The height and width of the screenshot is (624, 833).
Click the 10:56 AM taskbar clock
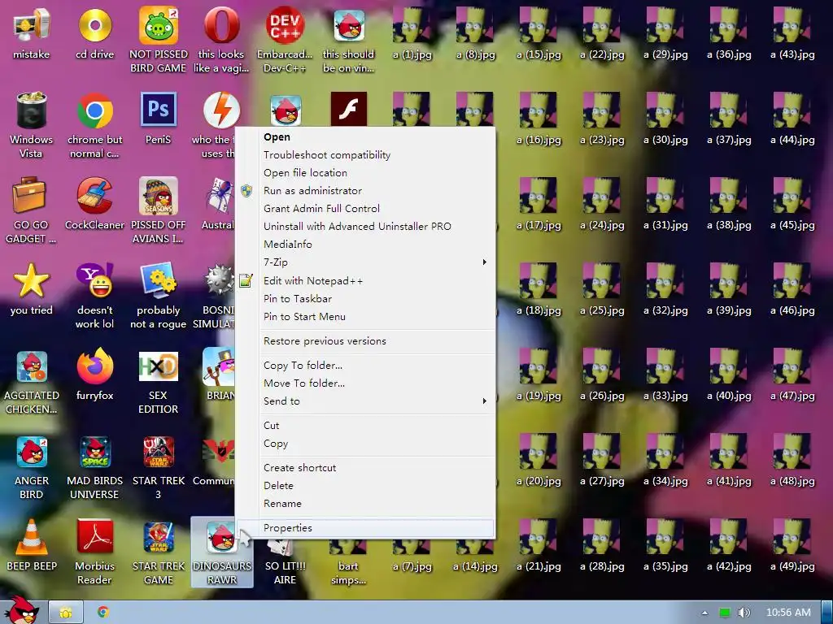coord(788,613)
